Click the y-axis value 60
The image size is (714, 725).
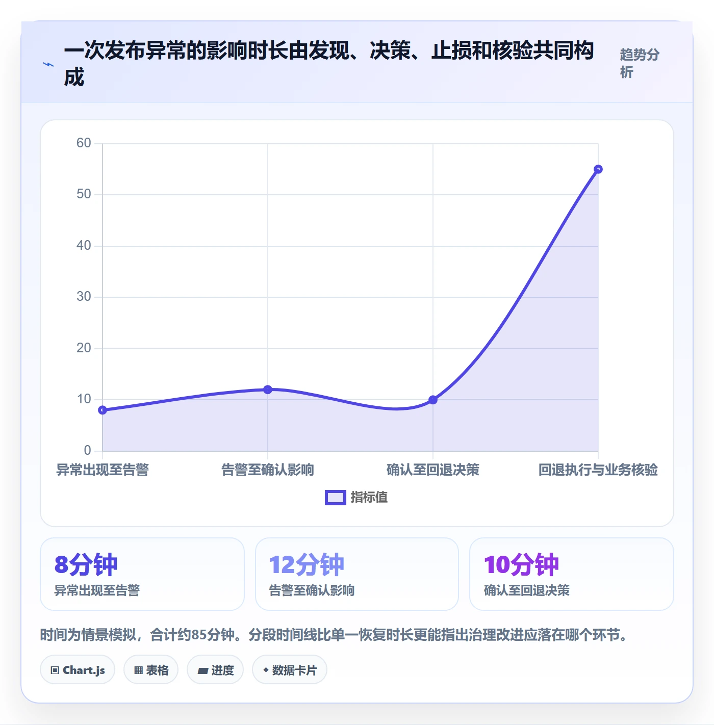click(84, 143)
